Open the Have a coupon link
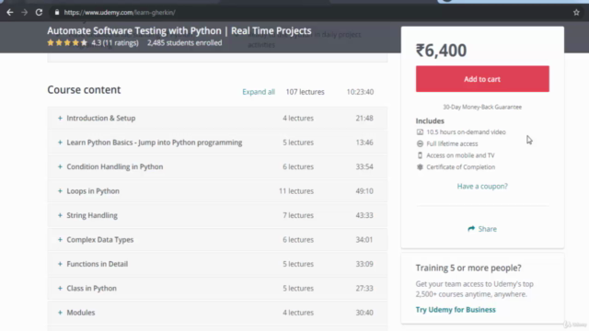 pos(482,186)
